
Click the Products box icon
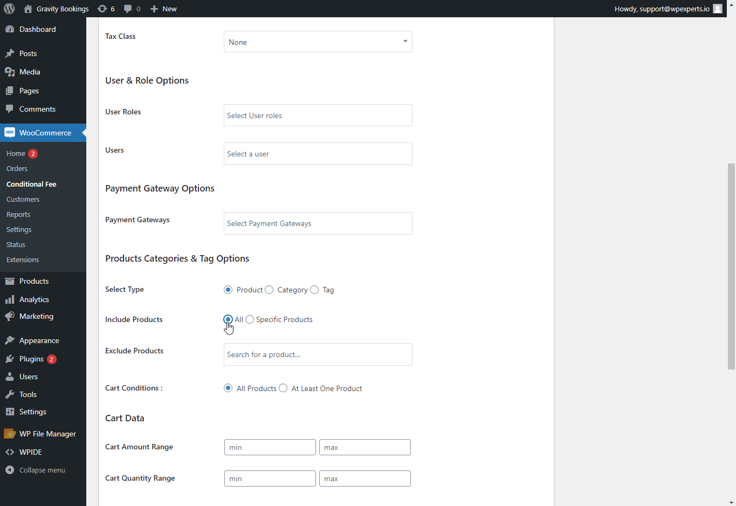(x=10, y=281)
